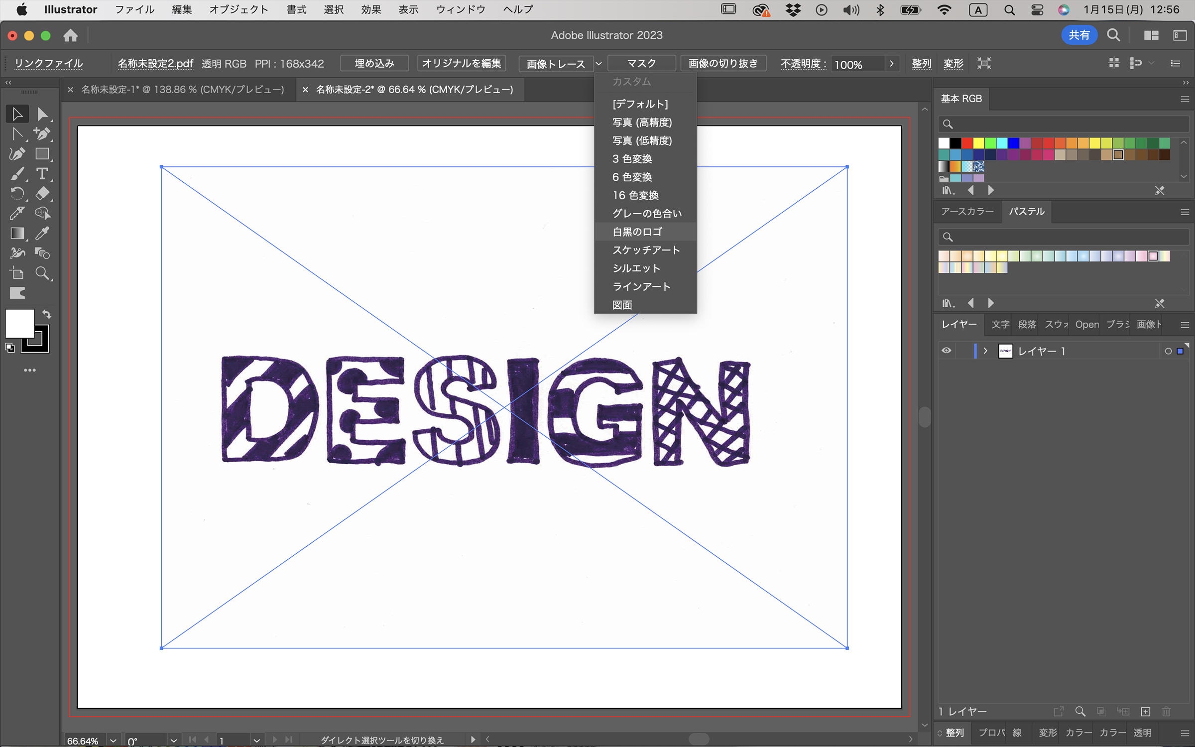Switch to 名称未設定-1 document tab
This screenshot has width=1195, height=747.
tap(182, 90)
